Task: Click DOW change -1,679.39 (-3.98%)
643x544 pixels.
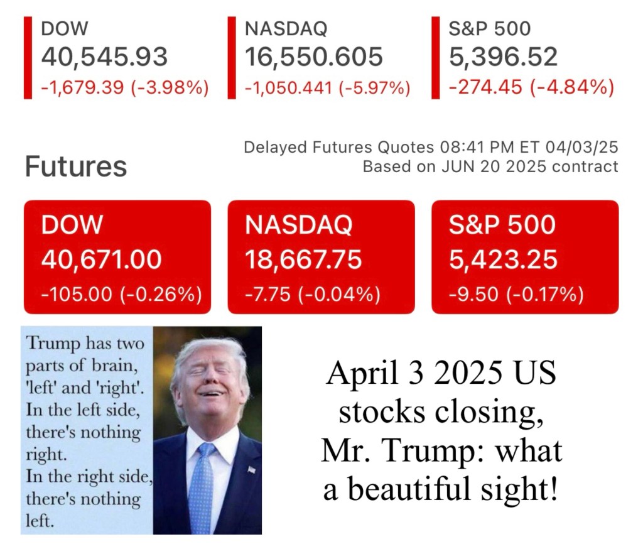Action: click(124, 87)
